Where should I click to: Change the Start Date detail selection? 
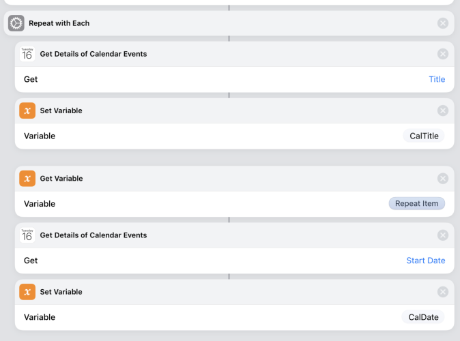425,261
